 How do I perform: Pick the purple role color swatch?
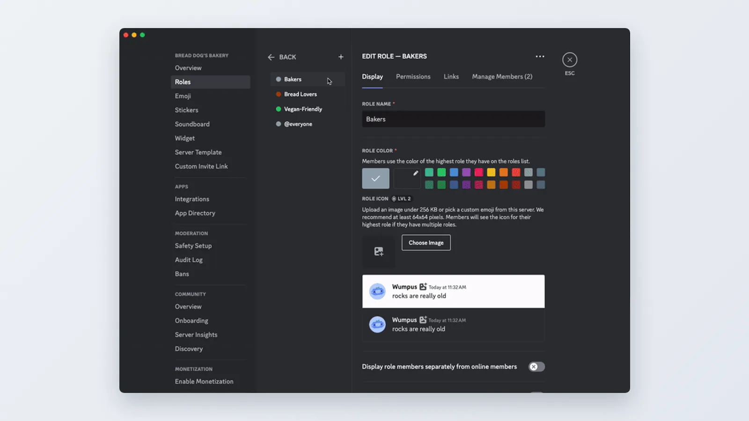click(466, 173)
